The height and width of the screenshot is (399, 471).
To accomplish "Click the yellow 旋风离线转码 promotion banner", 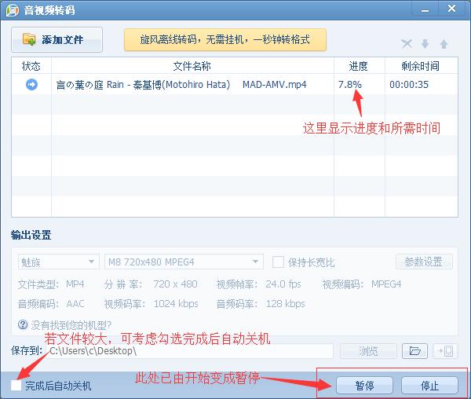I will [225, 39].
